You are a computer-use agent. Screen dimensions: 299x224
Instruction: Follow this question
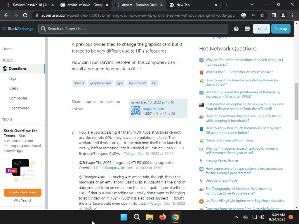pos(77,109)
